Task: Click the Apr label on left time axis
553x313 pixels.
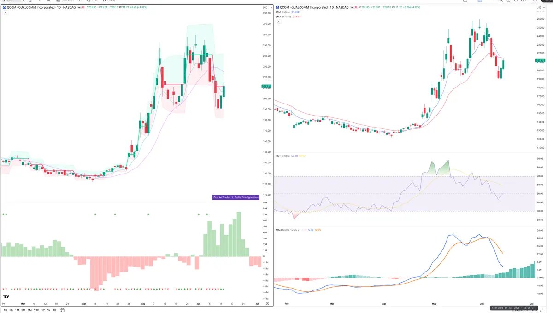Action: [x=84, y=304]
